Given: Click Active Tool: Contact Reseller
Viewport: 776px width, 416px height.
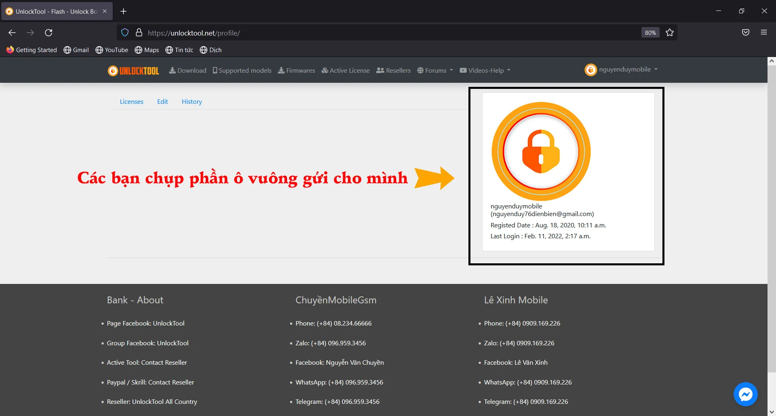Looking at the screenshot, I should (147, 363).
